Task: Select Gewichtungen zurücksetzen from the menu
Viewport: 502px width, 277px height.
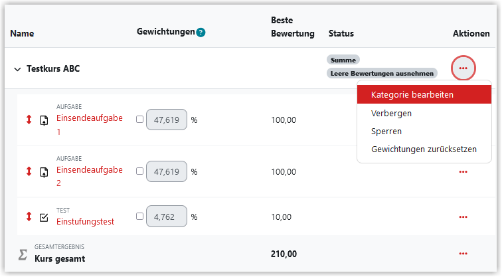Action: click(x=424, y=149)
